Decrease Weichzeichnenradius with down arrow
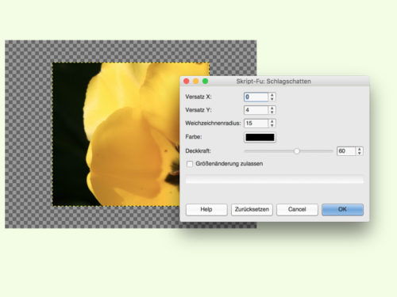Image resolution: width=397 pixels, height=297 pixels. coord(272,125)
